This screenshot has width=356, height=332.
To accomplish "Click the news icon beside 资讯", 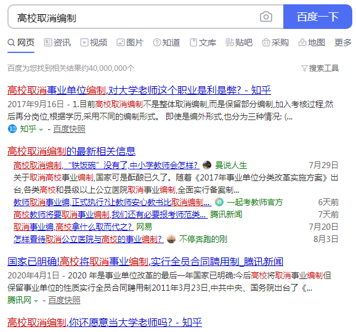I will click(47, 43).
